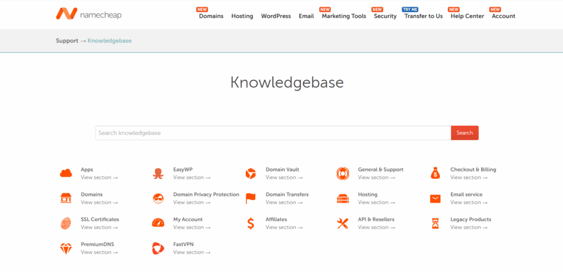
Task: Select the SSL Certificates fingerprint icon
Action: point(66,223)
